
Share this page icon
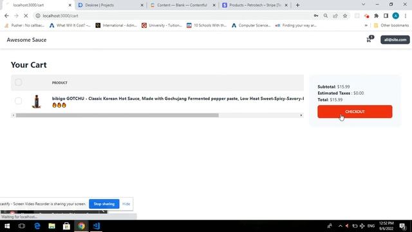[335, 15]
